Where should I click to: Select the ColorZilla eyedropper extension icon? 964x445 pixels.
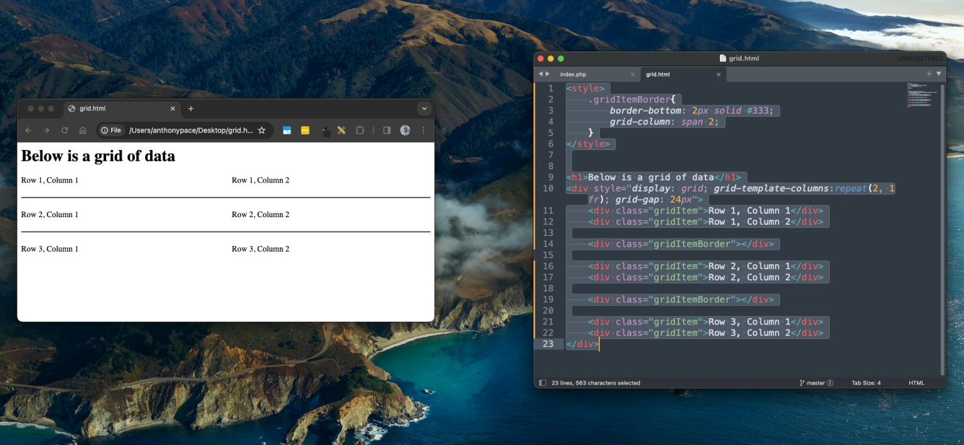coord(325,130)
